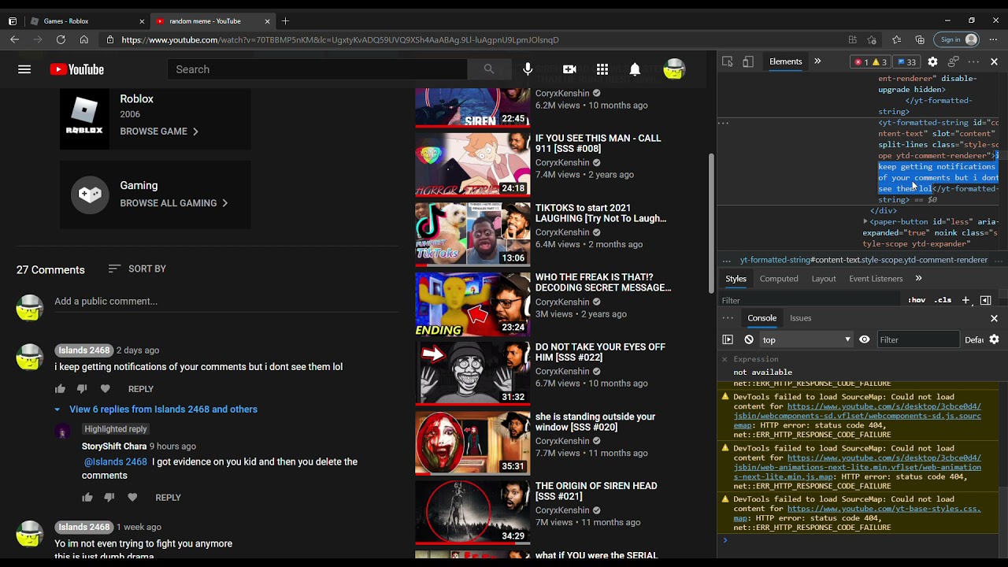This screenshot has width=1008, height=567.
Task: Toggle the .cls class editor in Styles
Action: tap(943, 300)
